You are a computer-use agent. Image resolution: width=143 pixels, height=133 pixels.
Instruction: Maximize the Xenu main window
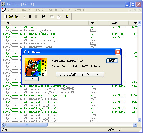click(x=133, y=4)
